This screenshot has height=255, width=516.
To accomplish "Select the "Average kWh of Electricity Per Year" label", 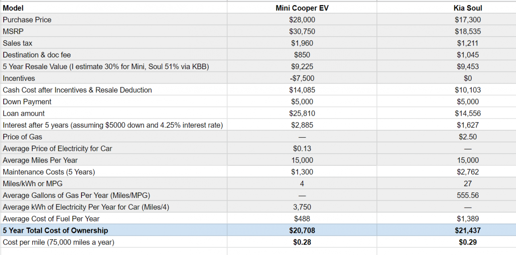I will point(86,207).
